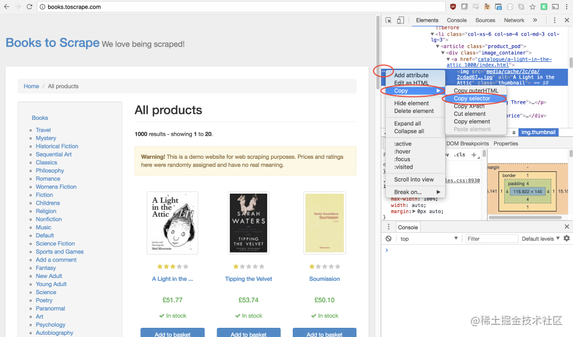Image resolution: width=573 pixels, height=337 pixels.
Task: Choose Add attribute from context menu
Action: point(415,75)
